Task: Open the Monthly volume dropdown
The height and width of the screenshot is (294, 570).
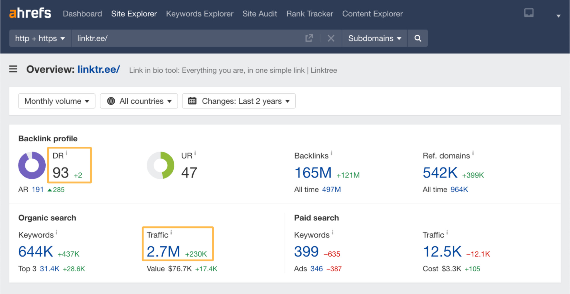Action: [x=56, y=101]
